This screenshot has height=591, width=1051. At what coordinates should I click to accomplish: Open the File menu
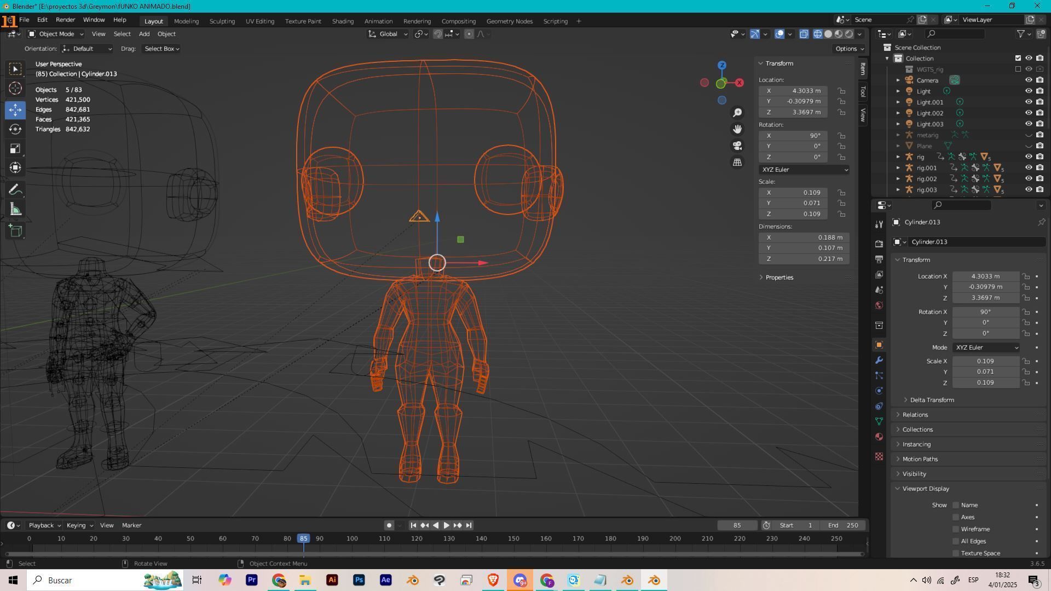coord(24,20)
